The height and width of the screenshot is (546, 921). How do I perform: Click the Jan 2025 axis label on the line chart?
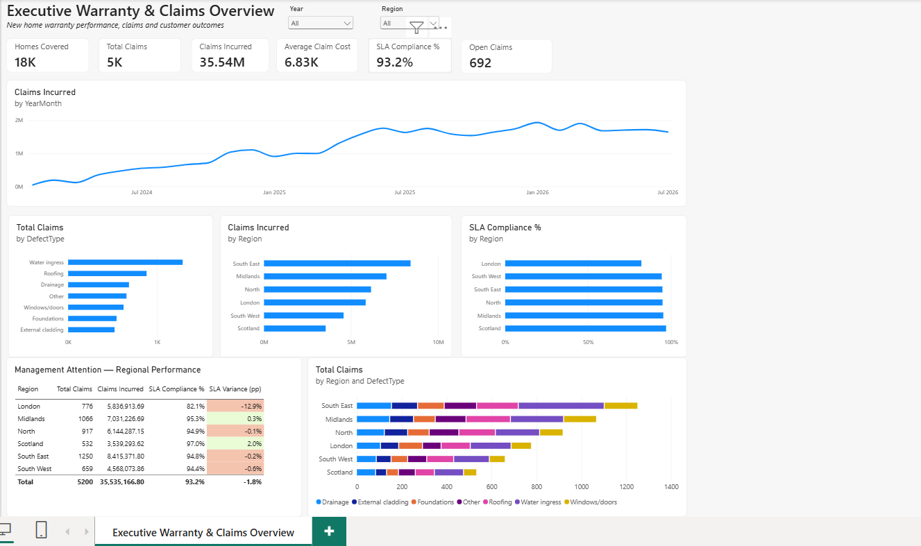point(274,192)
